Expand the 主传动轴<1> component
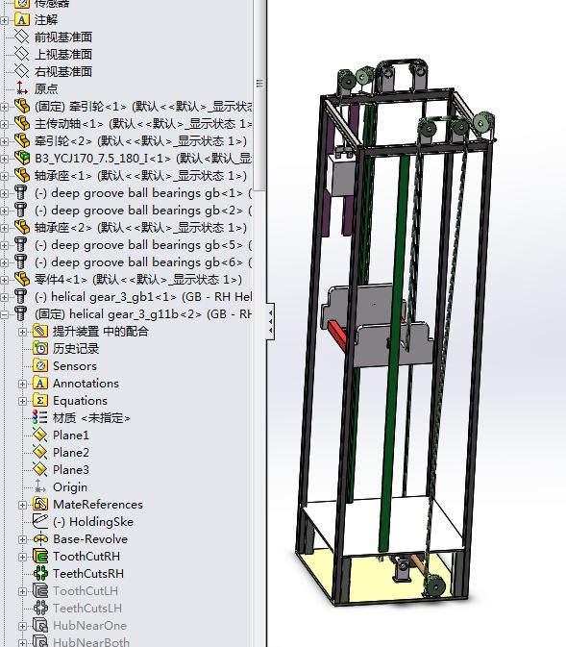The height and width of the screenshot is (647, 566). point(4,124)
